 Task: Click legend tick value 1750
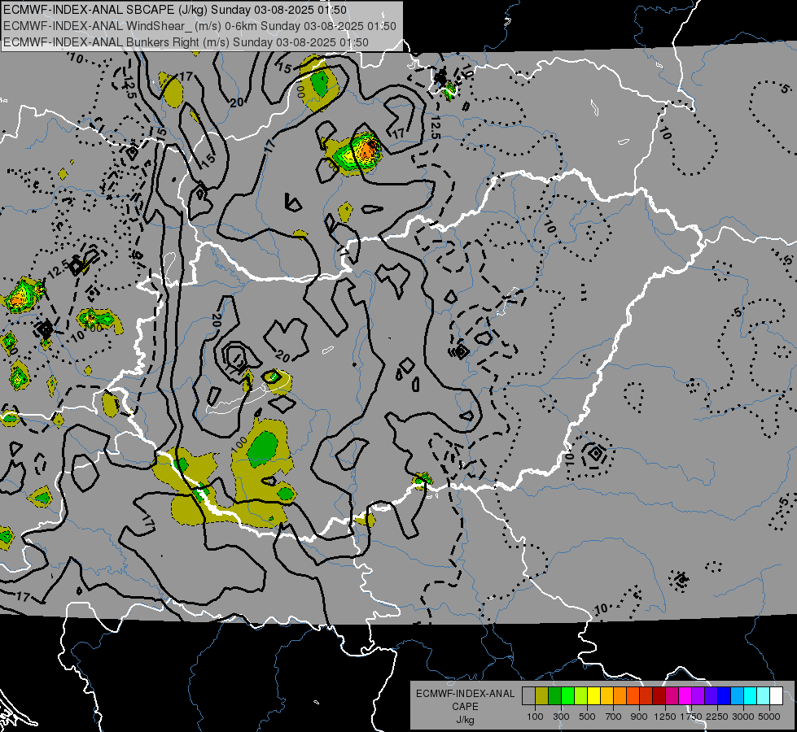pos(691,717)
